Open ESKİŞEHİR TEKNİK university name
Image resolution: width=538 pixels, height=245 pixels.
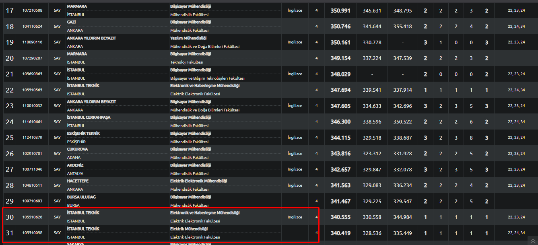pyautogui.click(x=83, y=133)
